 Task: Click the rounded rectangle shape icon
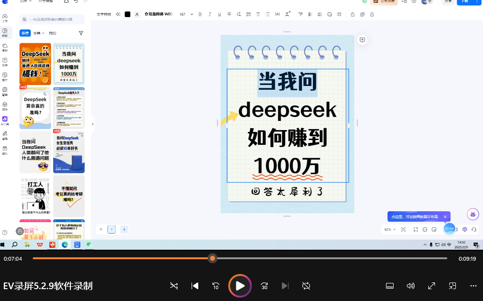coord(329,14)
